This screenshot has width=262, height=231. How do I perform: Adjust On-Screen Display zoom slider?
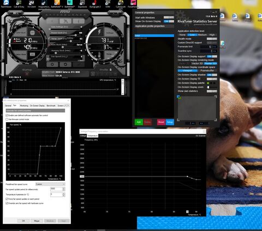(x=208, y=87)
